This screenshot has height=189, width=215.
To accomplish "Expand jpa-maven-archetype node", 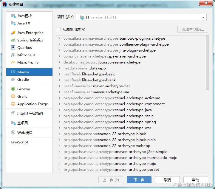I will (59, 56).
